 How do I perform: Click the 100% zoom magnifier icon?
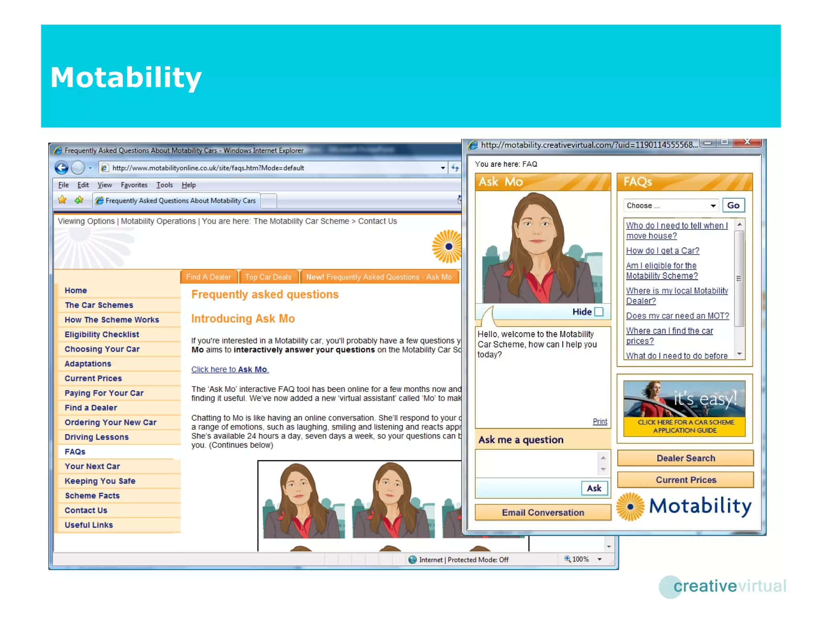(568, 559)
